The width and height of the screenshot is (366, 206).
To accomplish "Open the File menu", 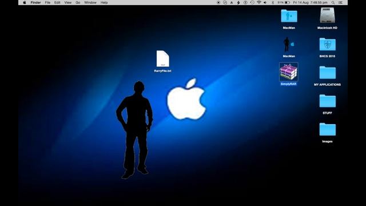I will tap(47, 2).
